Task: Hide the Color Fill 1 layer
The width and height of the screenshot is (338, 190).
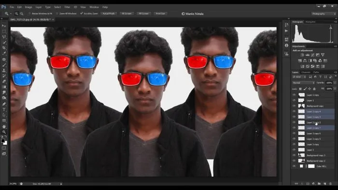Action: pos(294,166)
